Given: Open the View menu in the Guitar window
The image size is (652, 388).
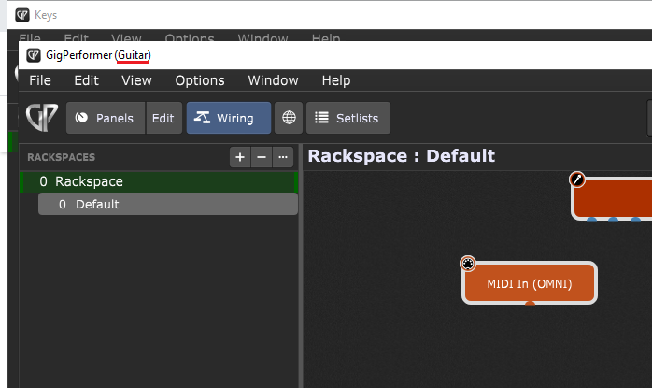Looking at the screenshot, I should 136,80.
